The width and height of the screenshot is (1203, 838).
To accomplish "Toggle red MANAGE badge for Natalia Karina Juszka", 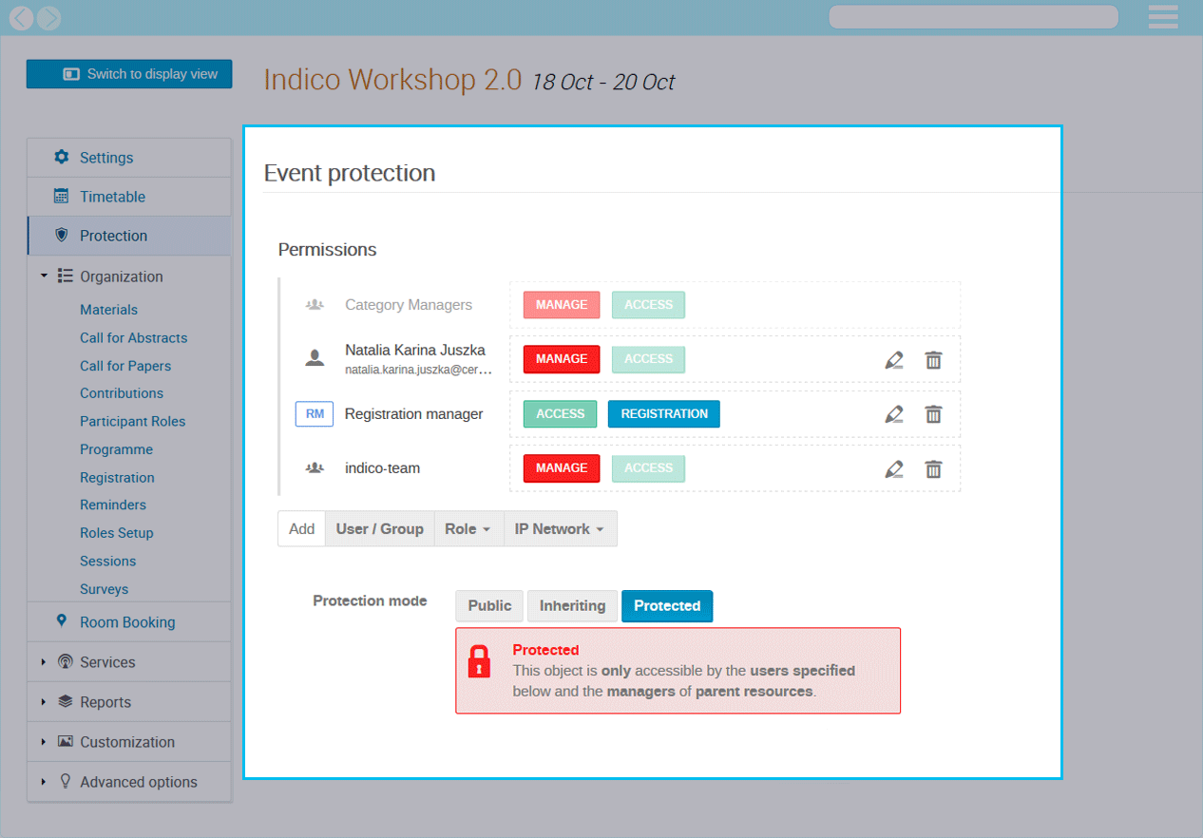I will (x=562, y=359).
